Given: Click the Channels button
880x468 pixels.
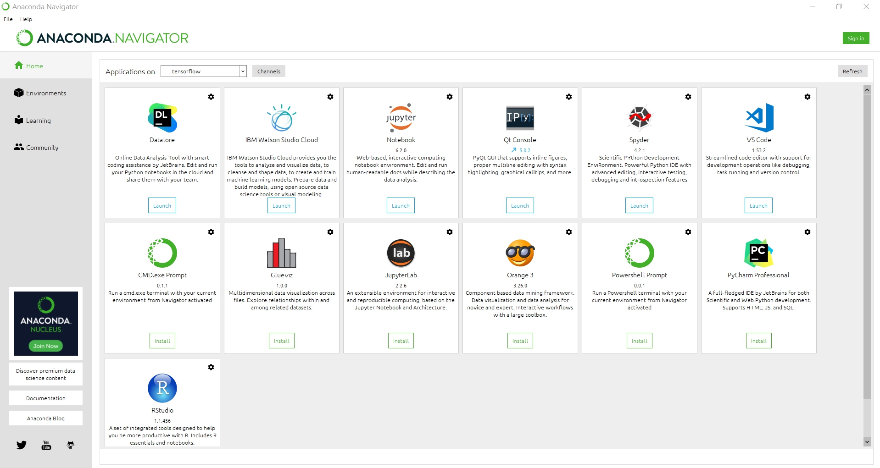Looking at the screenshot, I should click(x=269, y=71).
